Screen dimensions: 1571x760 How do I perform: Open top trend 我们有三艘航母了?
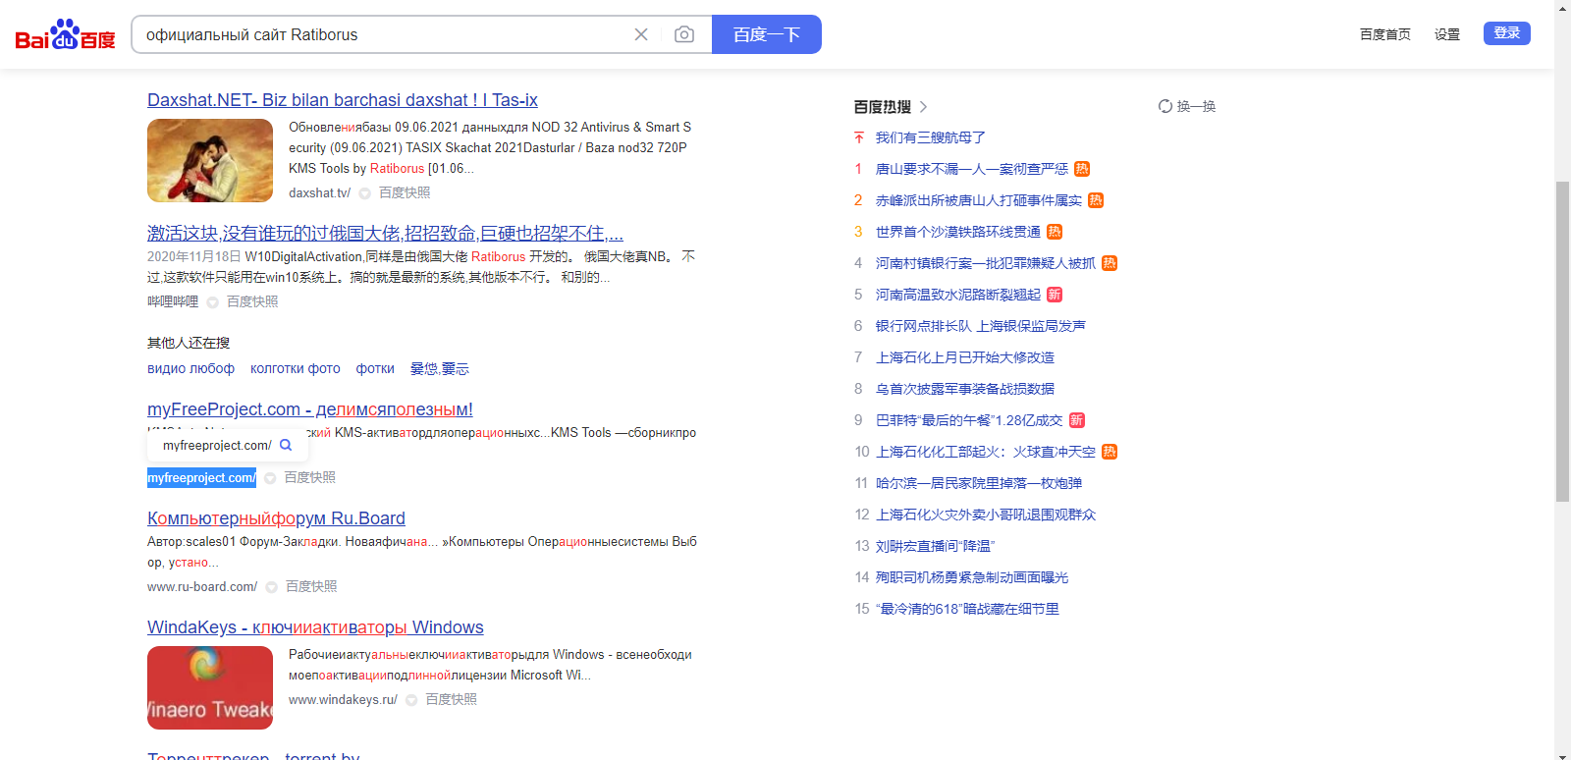pyautogui.click(x=931, y=137)
